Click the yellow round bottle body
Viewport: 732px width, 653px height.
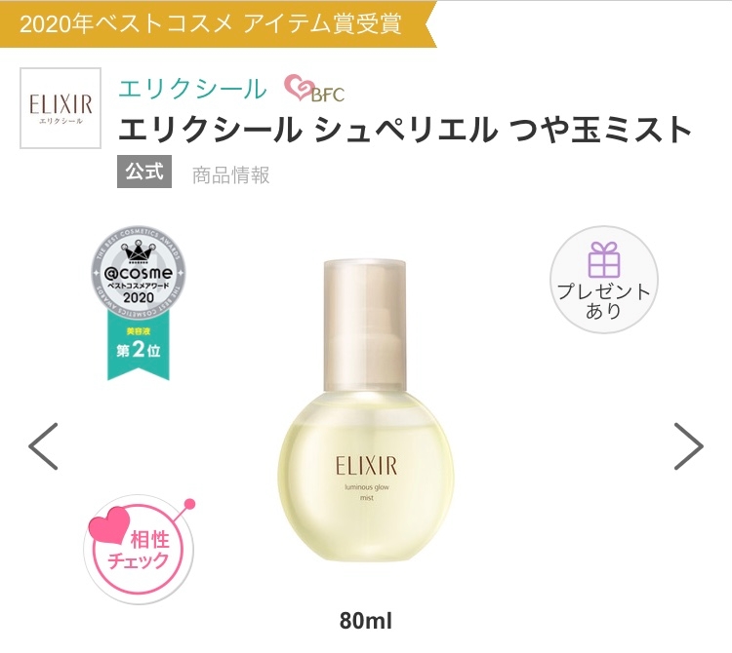point(366,477)
